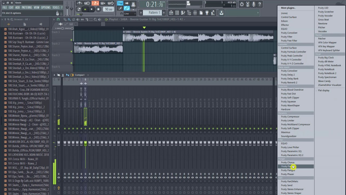The height and width of the screenshot is (195, 346).
Task: Toggle the Z-CROSS checkbox
Action: pos(62,28)
